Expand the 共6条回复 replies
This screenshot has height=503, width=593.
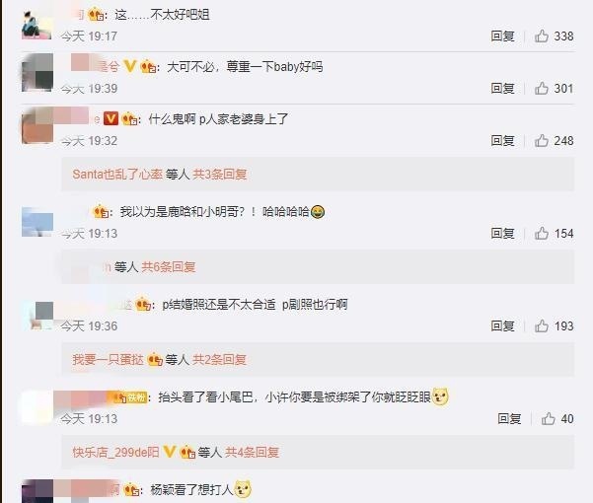pyautogui.click(x=169, y=267)
